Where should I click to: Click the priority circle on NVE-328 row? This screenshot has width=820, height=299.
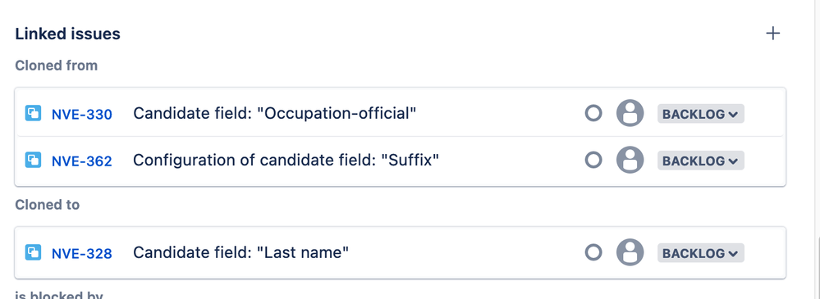tap(593, 252)
